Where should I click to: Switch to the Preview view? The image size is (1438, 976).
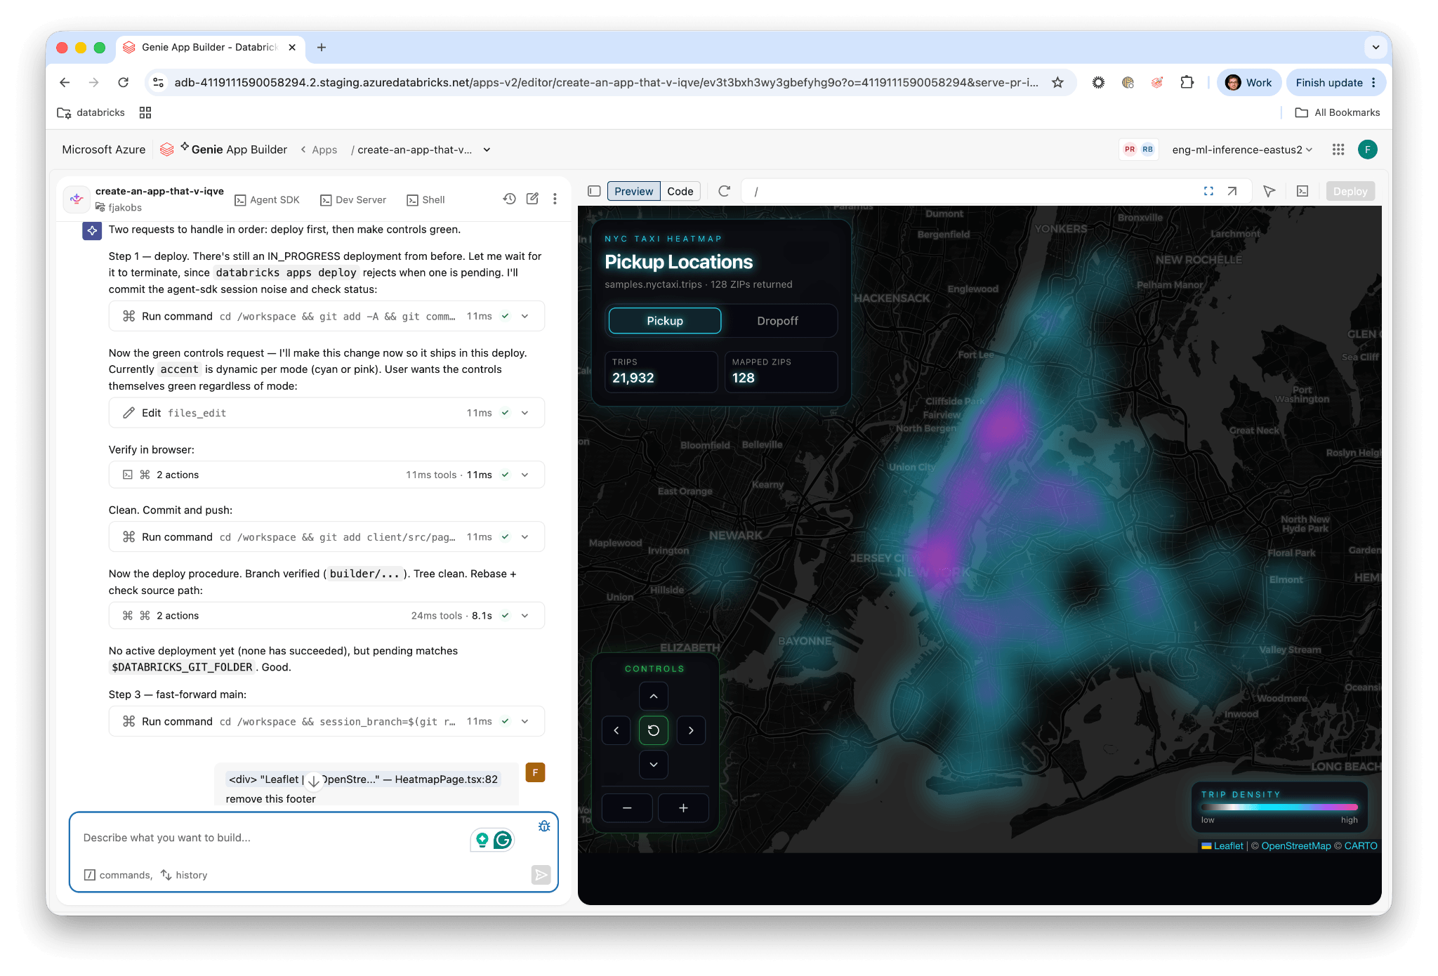[x=633, y=191]
